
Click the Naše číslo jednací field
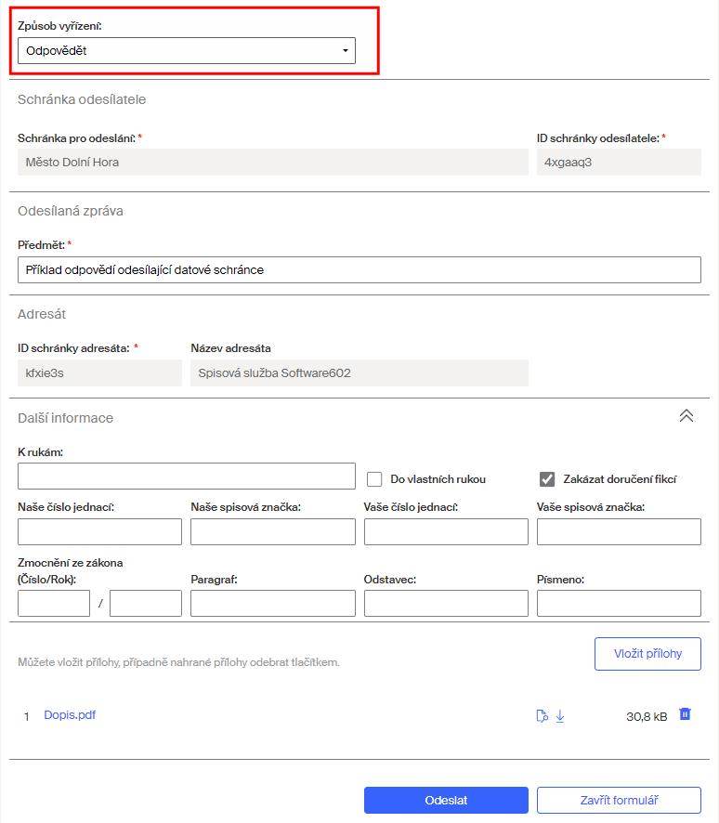click(99, 531)
